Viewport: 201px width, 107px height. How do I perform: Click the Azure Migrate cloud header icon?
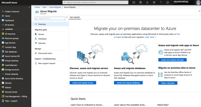coord(37,12)
